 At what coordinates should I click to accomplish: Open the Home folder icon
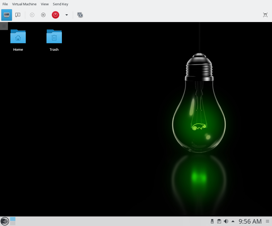[18, 36]
